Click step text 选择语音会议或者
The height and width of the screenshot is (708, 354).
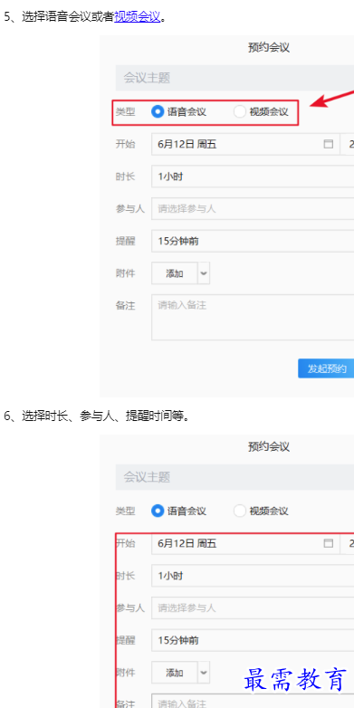[68, 17]
